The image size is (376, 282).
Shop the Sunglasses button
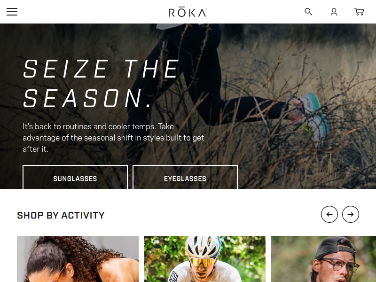75,177
